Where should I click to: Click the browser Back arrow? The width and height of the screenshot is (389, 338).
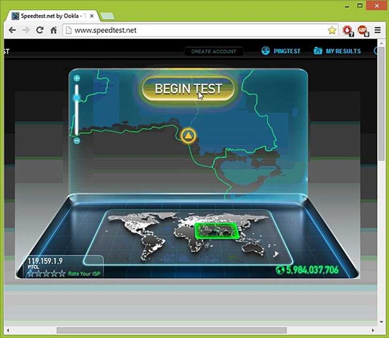(12, 30)
